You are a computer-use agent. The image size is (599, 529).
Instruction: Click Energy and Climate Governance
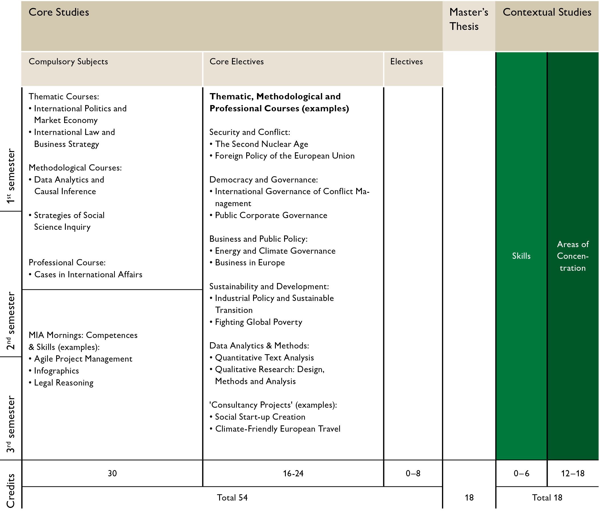point(275,251)
